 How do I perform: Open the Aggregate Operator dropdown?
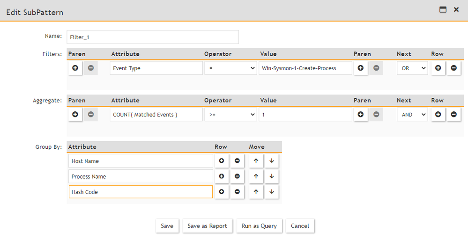click(230, 115)
